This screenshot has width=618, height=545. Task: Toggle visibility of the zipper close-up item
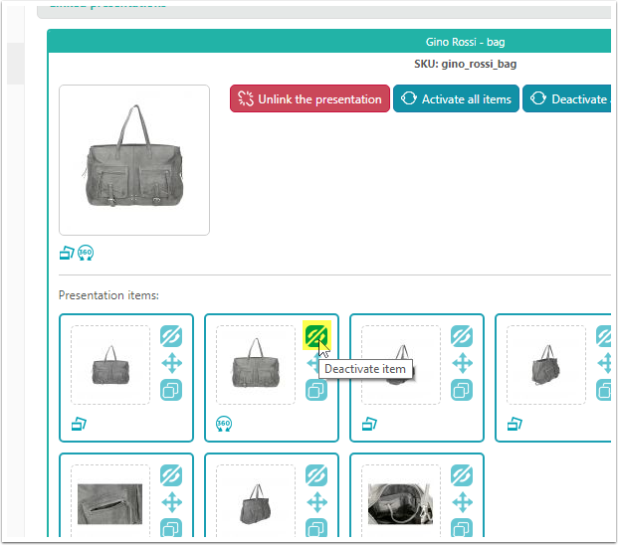pos(171,475)
